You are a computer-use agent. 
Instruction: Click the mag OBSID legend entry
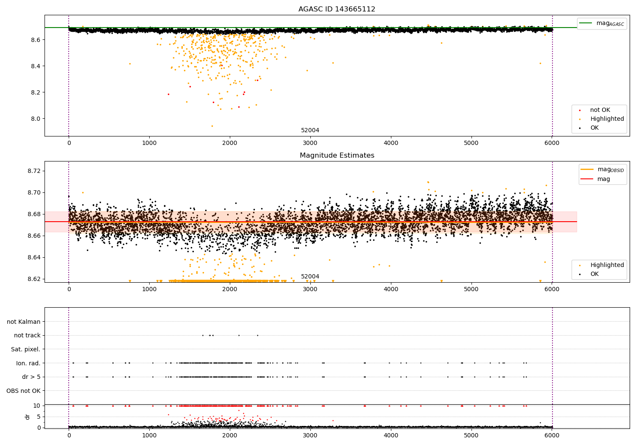coord(603,170)
